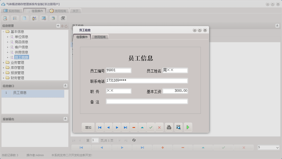282x159 pixels.
Task: Collapse the 信息窗口 panel
Action: (65, 85)
